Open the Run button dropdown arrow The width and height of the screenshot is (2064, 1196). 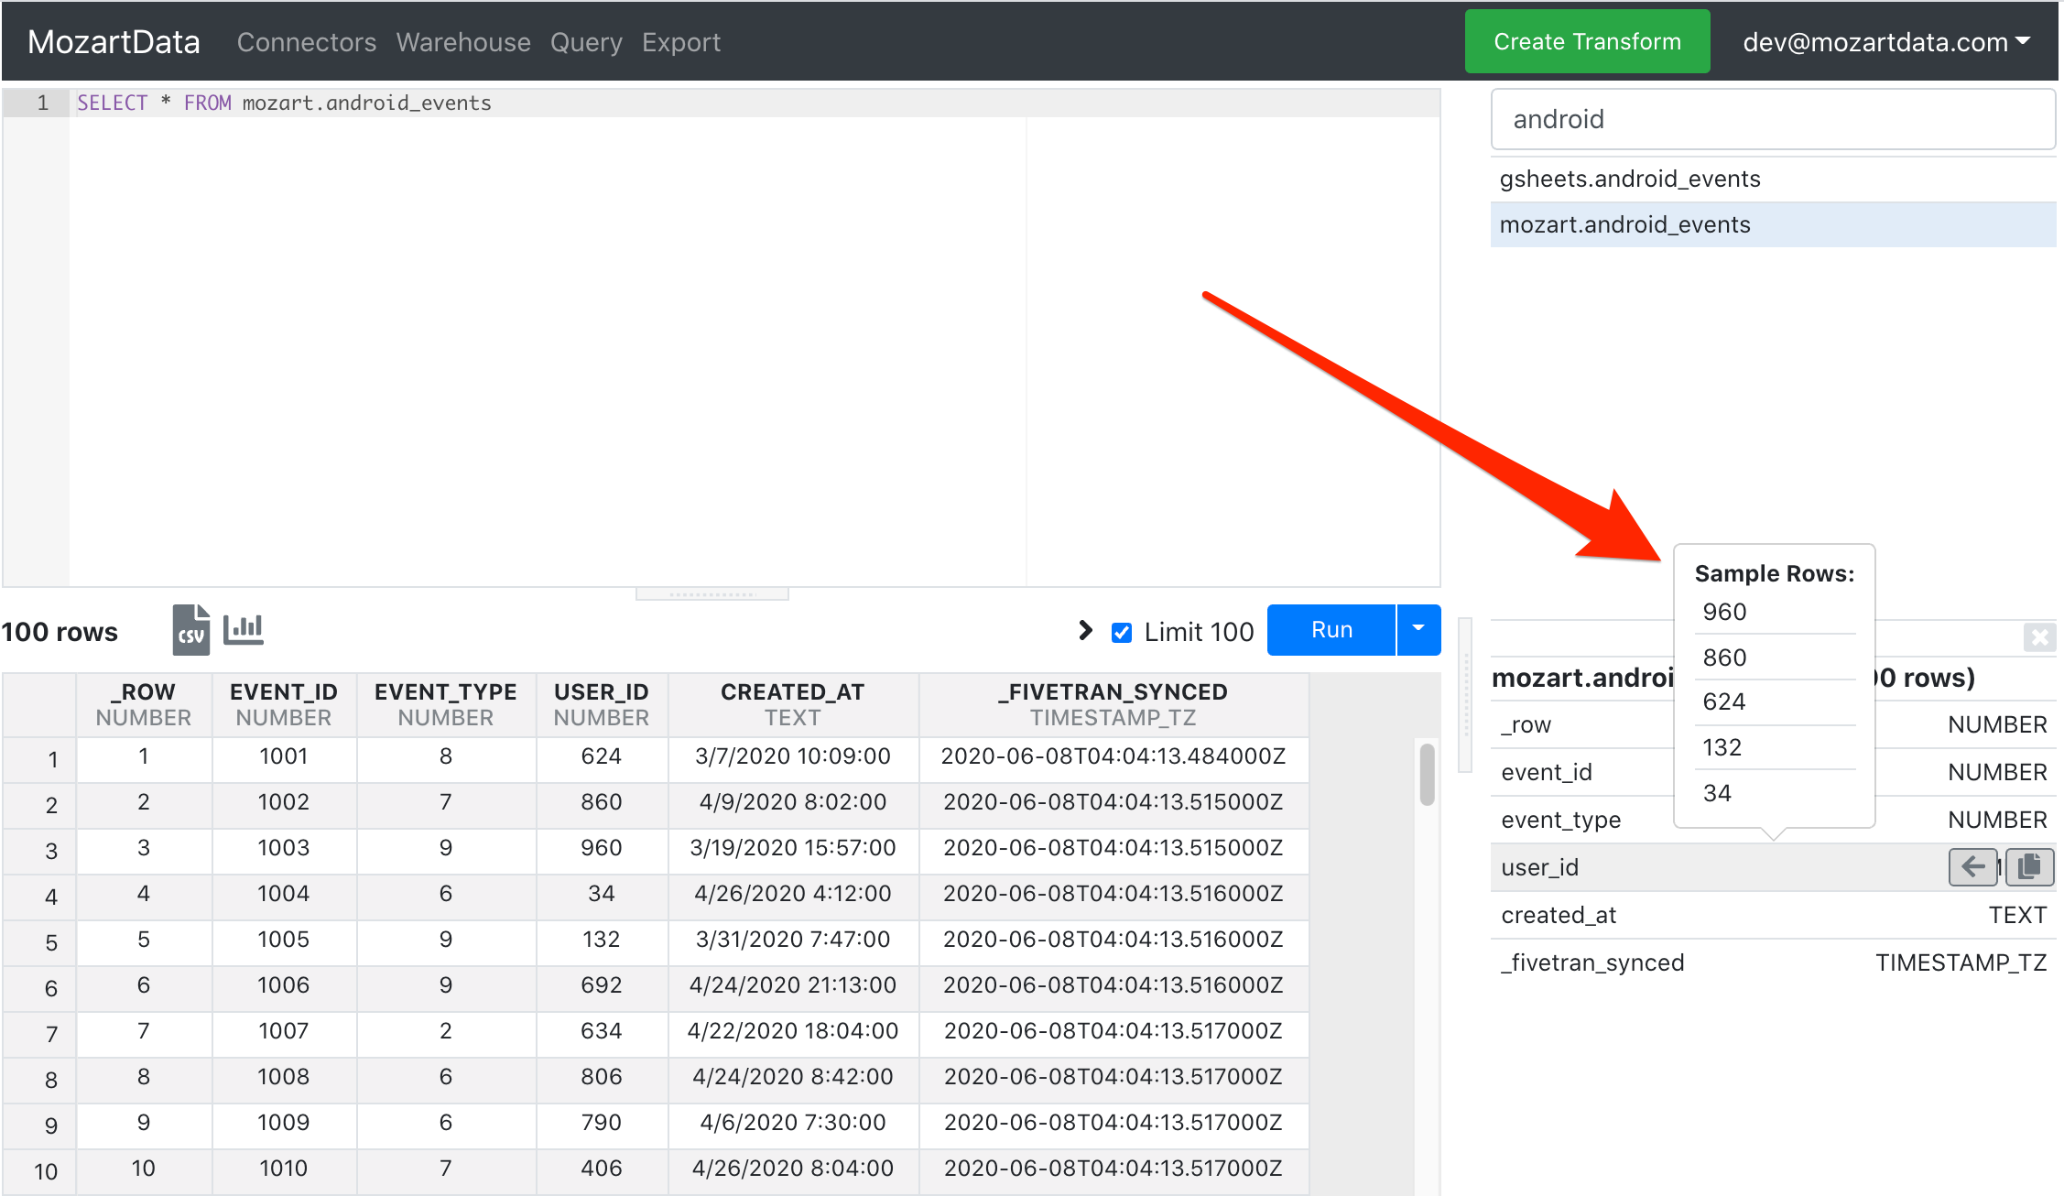tap(1418, 629)
